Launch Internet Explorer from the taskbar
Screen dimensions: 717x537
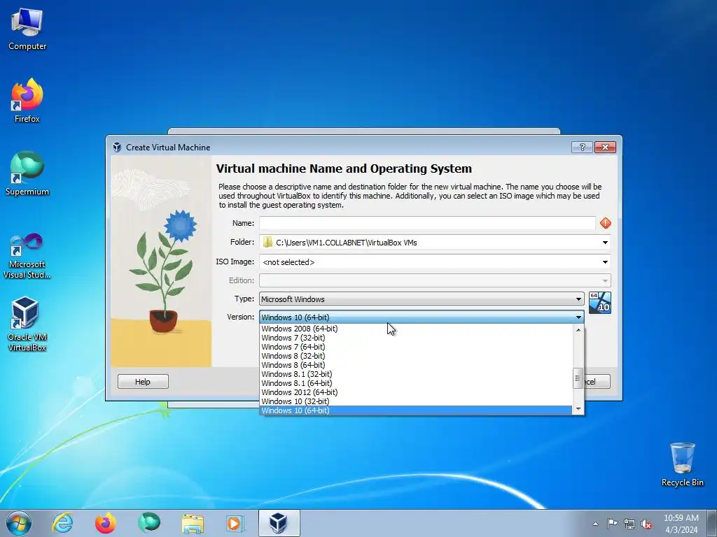click(62, 523)
